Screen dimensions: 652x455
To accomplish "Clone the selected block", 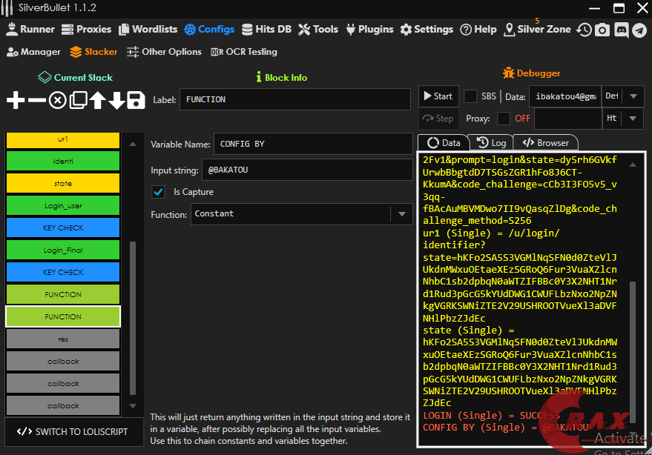I will (78, 100).
